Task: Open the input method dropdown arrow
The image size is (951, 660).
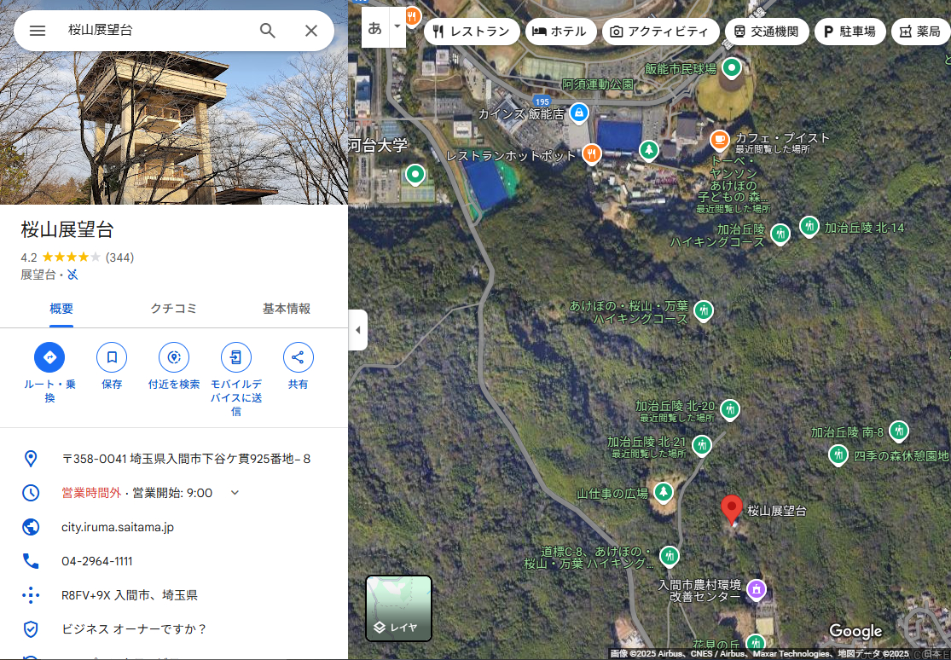Action: [x=397, y=26]
